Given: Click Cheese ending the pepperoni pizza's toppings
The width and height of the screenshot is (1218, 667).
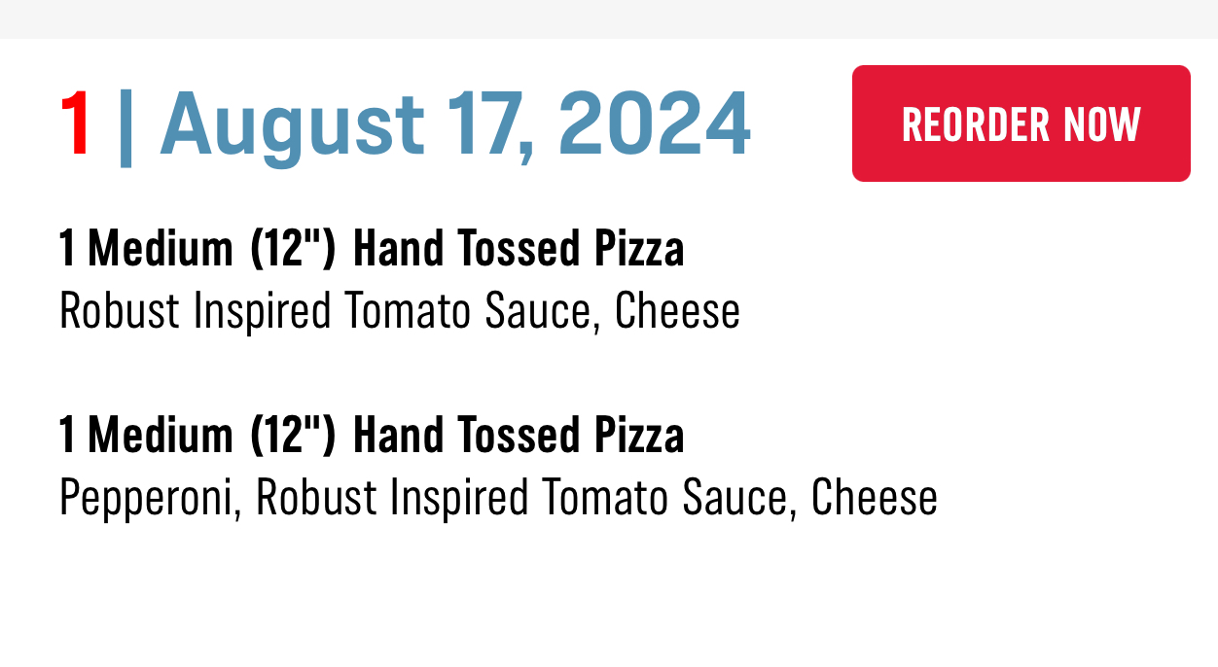Looking at the screenshot, I should (874, 498).
